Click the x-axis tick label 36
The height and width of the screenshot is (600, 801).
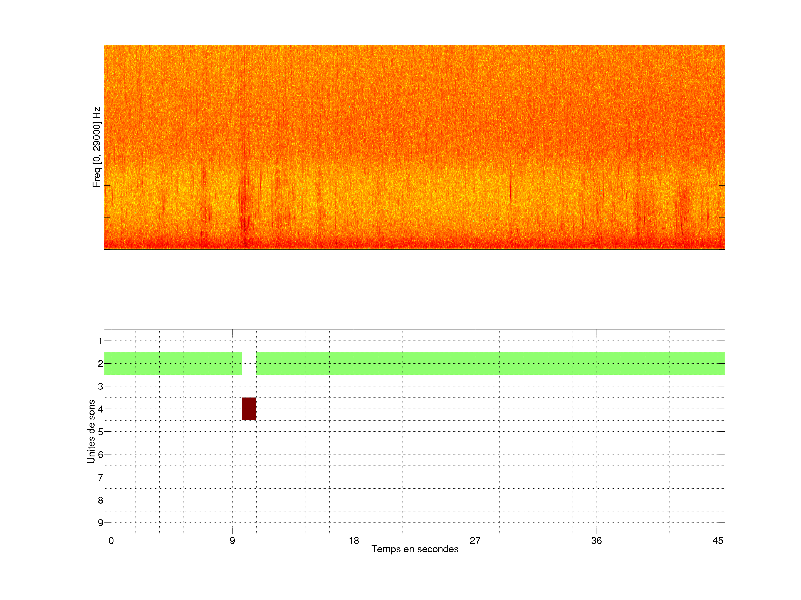(596, 541)
